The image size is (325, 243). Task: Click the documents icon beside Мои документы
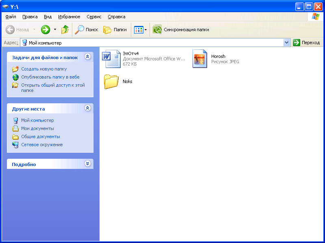click(x=15, y=128)
